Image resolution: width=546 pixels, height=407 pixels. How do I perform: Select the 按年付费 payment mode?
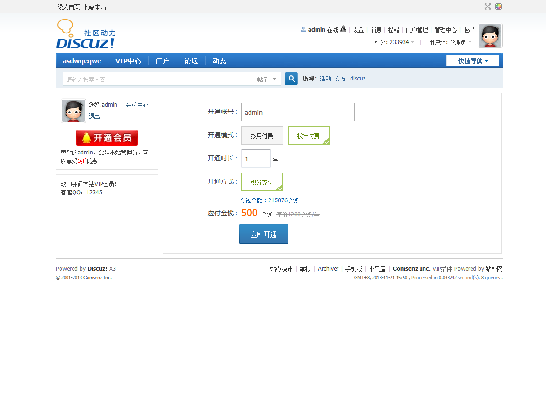309,135
